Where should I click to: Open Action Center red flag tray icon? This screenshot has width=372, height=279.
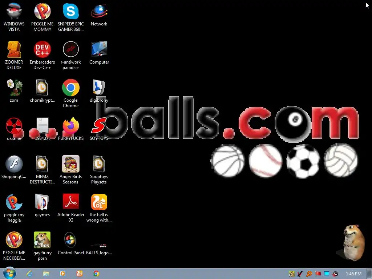click(318, 274)
